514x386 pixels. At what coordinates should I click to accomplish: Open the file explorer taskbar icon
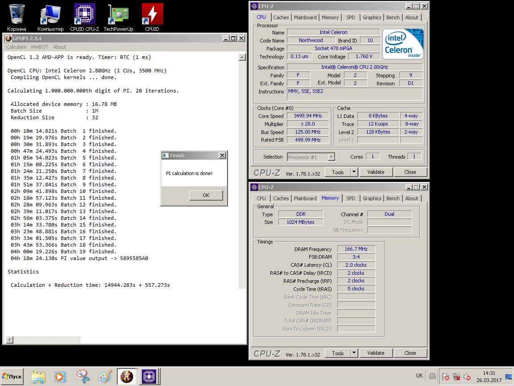click(38, 377)
